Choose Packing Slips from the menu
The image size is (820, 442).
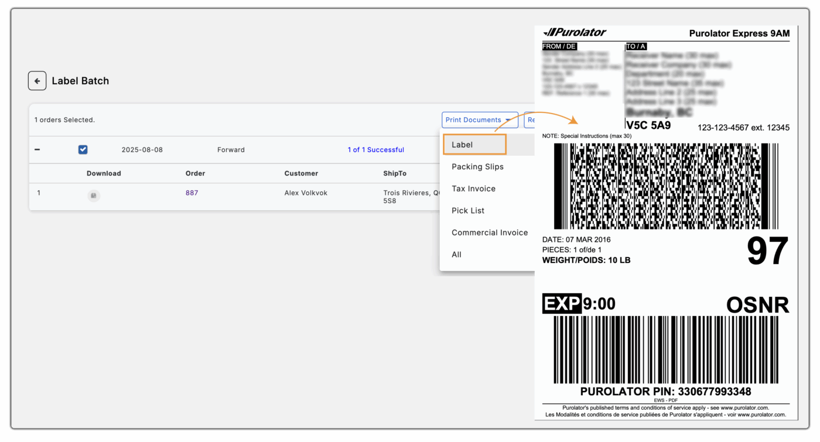click(x=477, y=166)
